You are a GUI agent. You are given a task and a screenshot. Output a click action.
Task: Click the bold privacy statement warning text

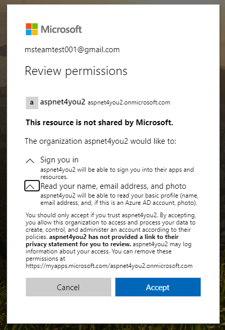point(102,241)
